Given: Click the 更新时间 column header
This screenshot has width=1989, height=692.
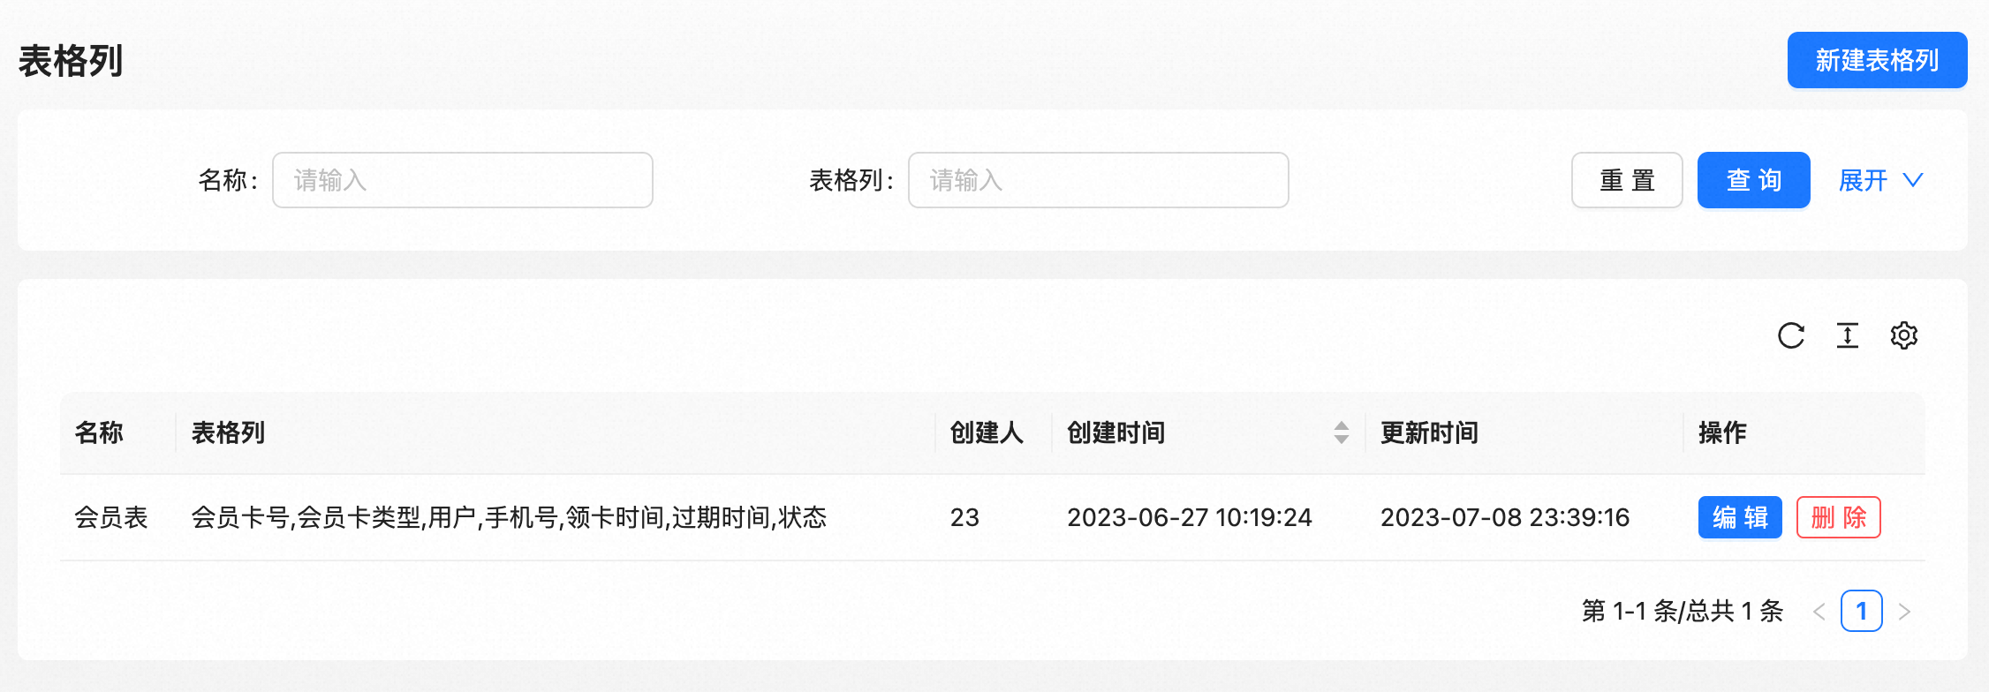Looking at the screenshot, I should [x=1429, y=432].
